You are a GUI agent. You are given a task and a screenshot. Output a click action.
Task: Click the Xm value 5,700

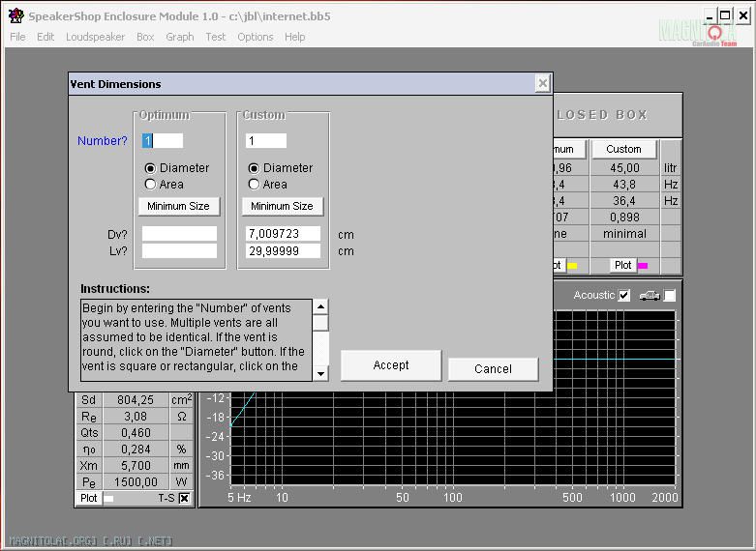coord(136,465)
